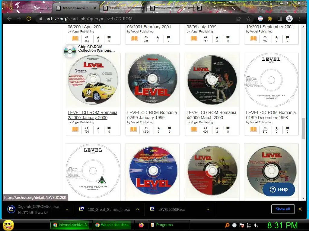Open the Chip CD-ROM Collection link
Image resolution: width=309 pixels, height=231 pixels.
tap(96, 48)
